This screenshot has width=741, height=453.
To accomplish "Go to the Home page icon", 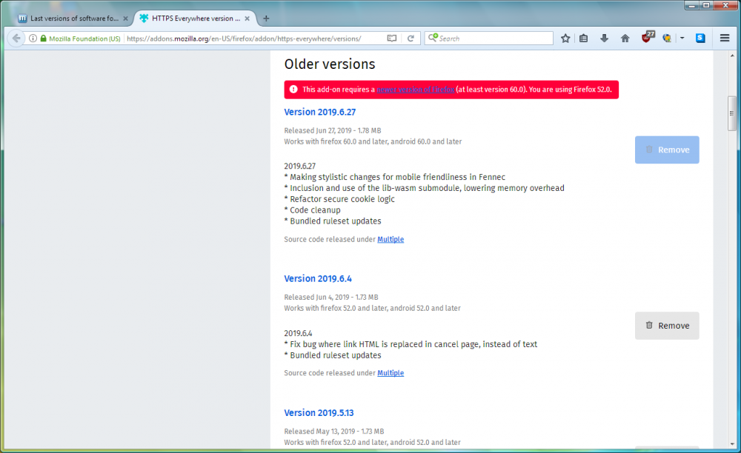I will [625, 38].
